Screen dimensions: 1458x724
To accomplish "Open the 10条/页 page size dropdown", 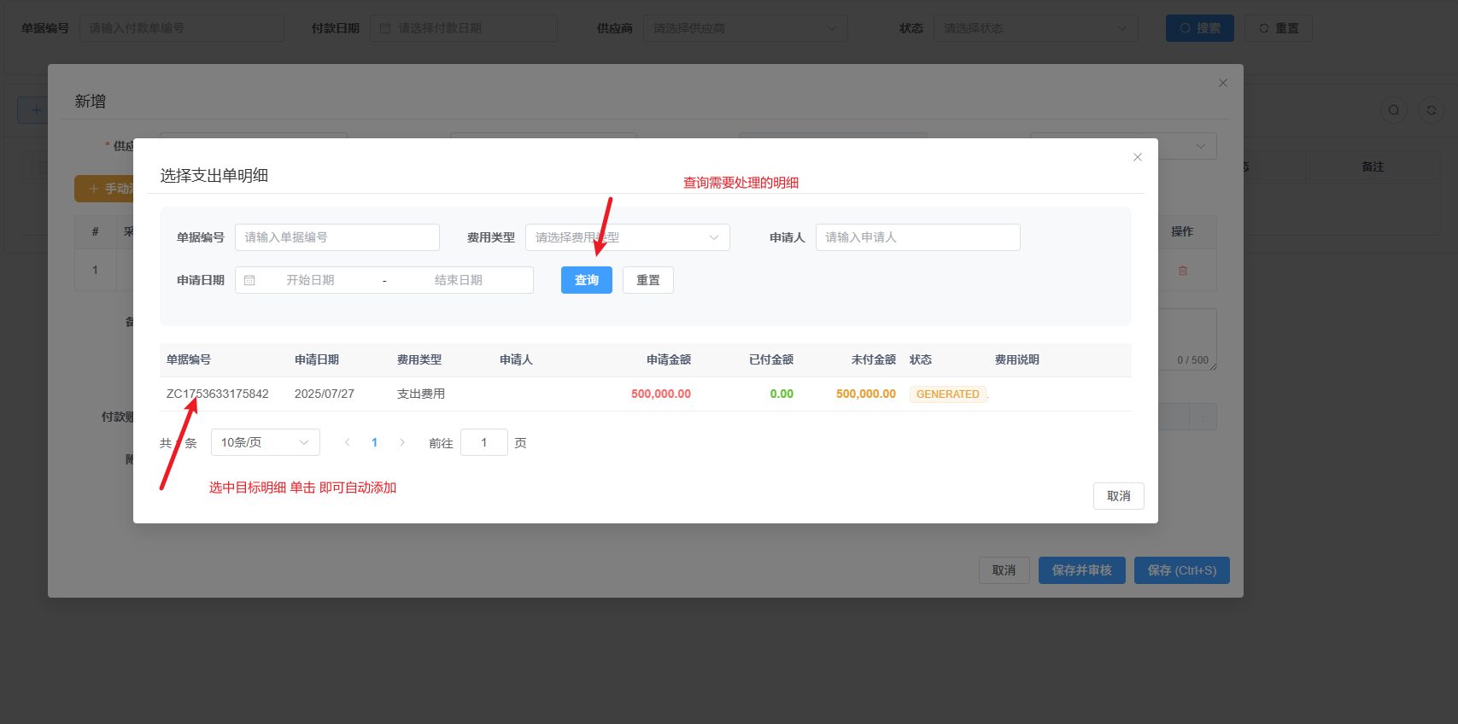I will tap(265, 442).
